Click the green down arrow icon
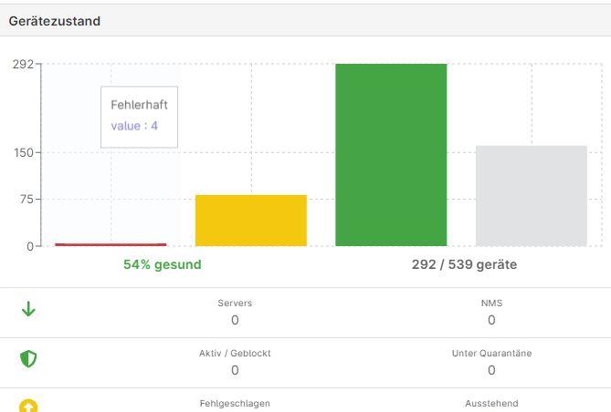The image size is (611, 412). (28, 309)
